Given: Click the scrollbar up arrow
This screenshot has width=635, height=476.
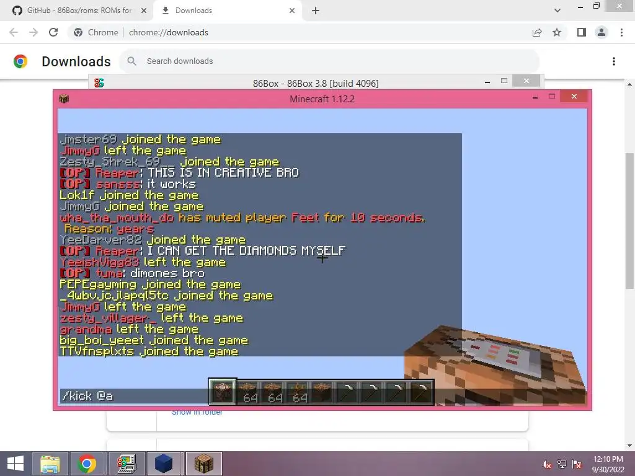Looking at the screenshot, I should [x=629, y=84].
